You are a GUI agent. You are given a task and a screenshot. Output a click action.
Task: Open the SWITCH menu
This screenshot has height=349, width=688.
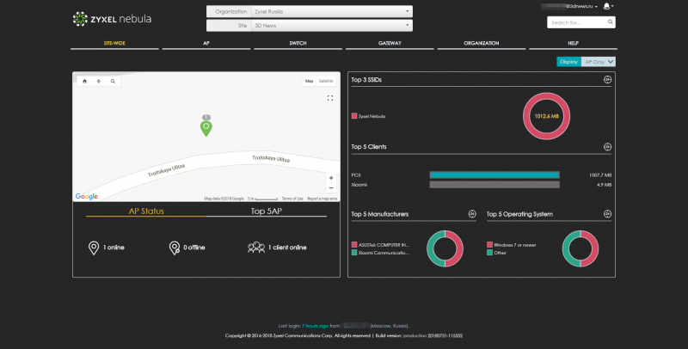[x=298, y=43]
